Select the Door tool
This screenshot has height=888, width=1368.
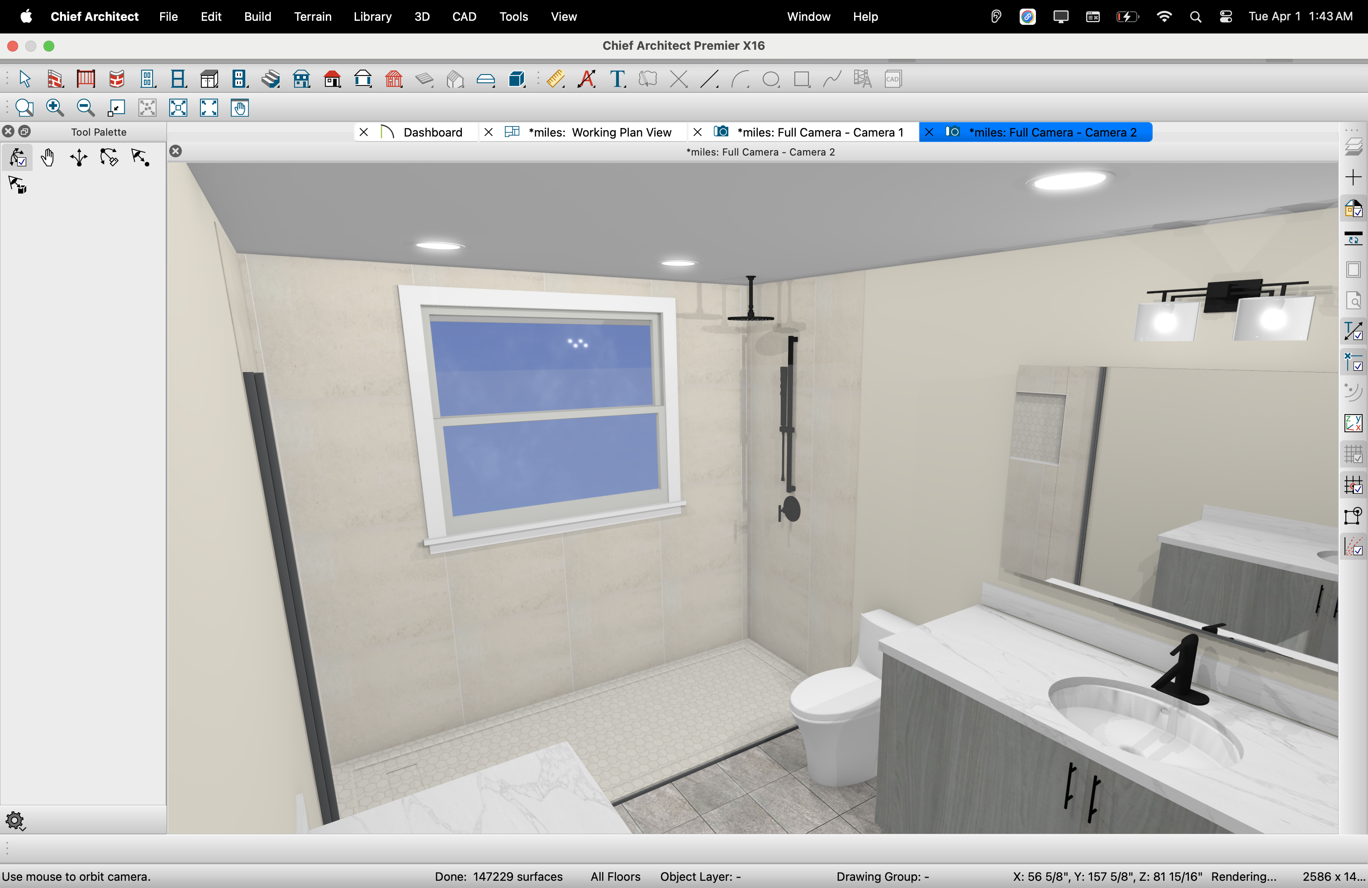(x=148, y=79)
